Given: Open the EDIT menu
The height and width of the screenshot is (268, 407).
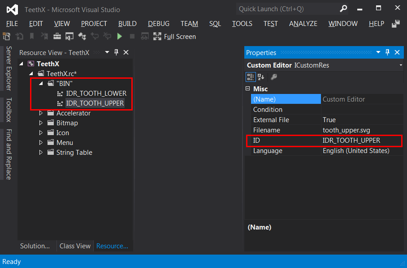Looking at the screenshot, I should tap(36, 24).
